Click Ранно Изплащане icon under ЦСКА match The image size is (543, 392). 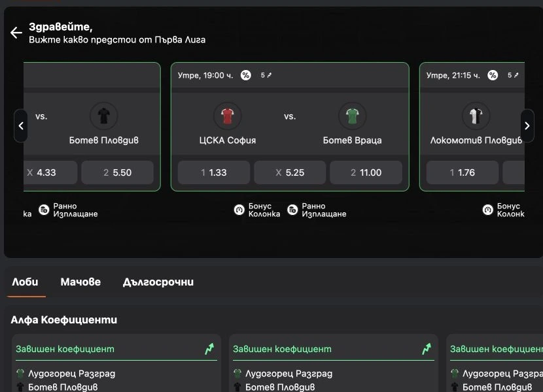292,210
